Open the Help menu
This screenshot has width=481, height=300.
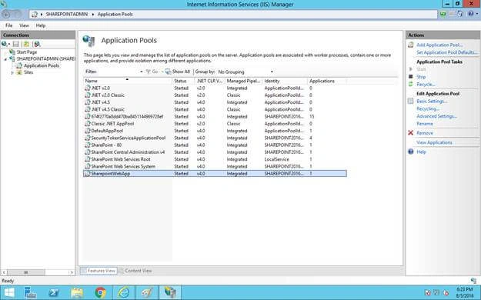41,25
